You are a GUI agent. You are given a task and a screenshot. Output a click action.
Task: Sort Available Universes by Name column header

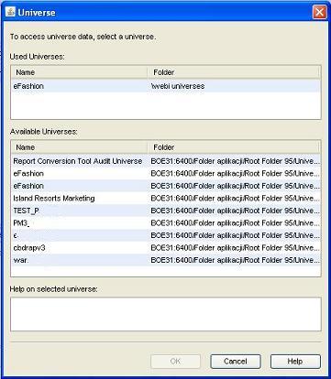click(79, 147)
